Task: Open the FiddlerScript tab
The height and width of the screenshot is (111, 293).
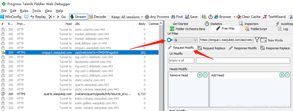Action: click(x=256, y=29)
